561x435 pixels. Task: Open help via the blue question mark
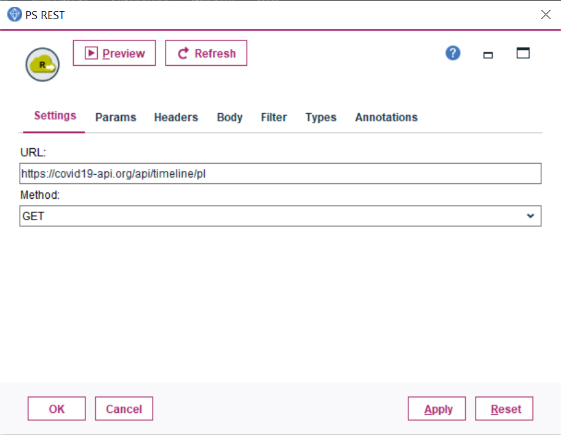click(453, 54)
